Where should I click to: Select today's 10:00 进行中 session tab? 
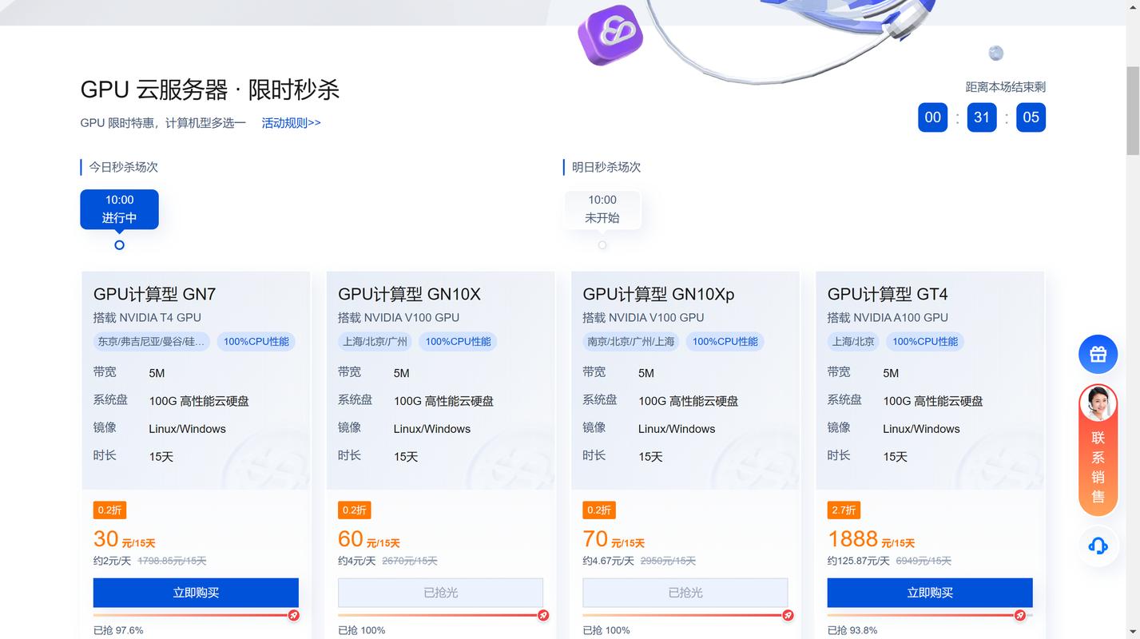[x=119, y=208]
